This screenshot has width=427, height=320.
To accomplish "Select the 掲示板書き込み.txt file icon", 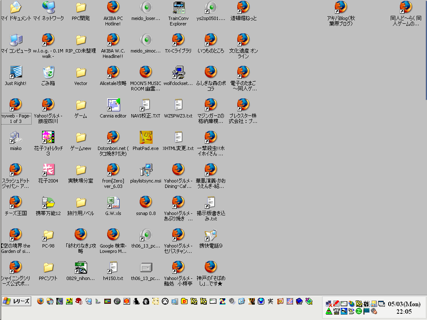I will [x=211, y=202].
